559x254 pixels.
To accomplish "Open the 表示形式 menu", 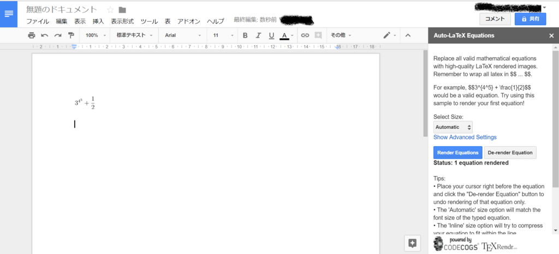I will pyautogui.click(x=122, y=21).
